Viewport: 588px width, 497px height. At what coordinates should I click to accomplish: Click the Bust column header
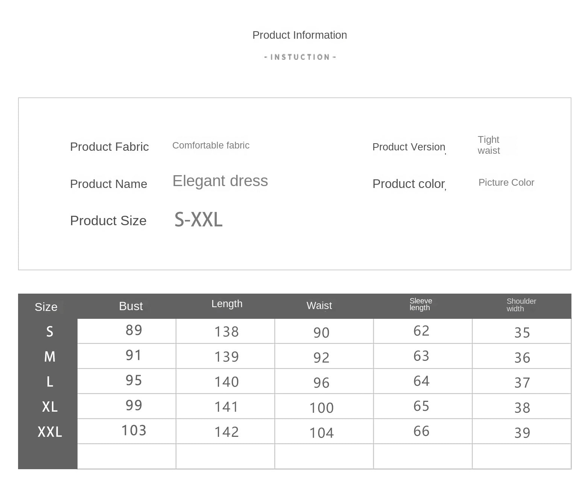131,306
